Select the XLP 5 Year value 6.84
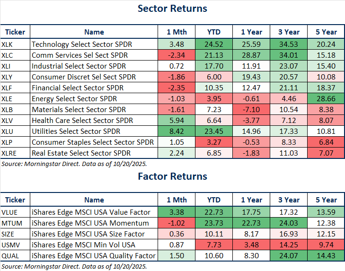 pos(327,142)
